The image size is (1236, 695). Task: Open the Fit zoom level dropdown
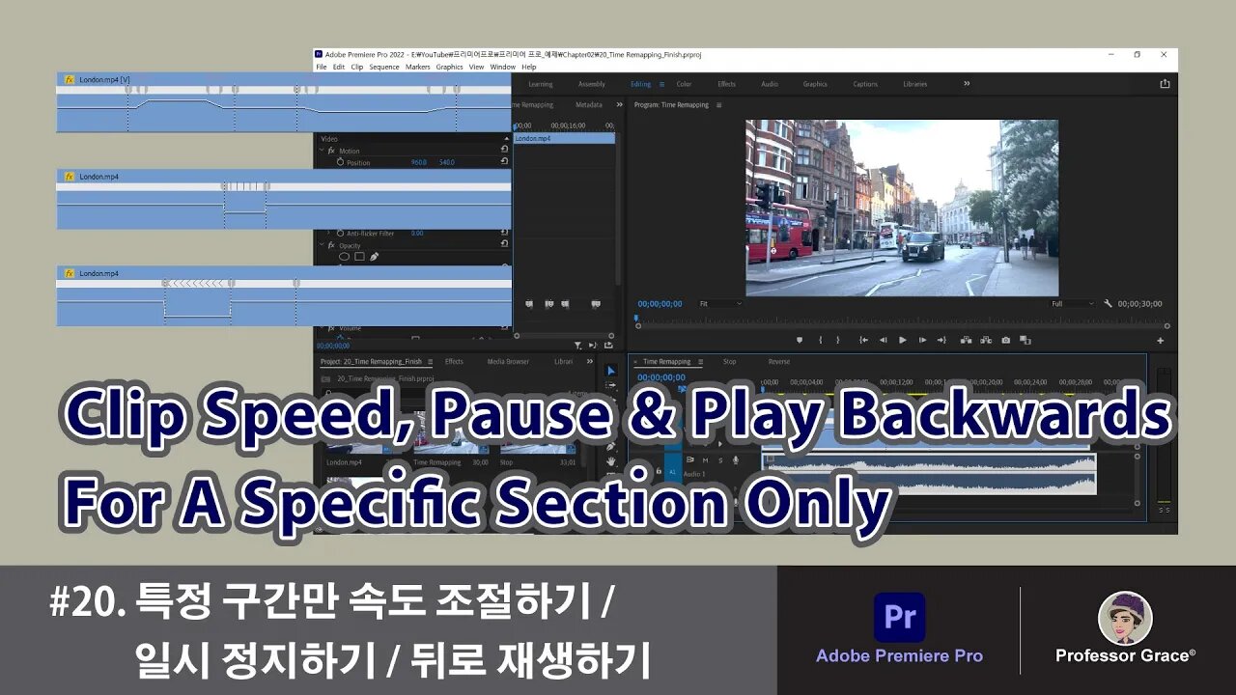pos(720,303)
